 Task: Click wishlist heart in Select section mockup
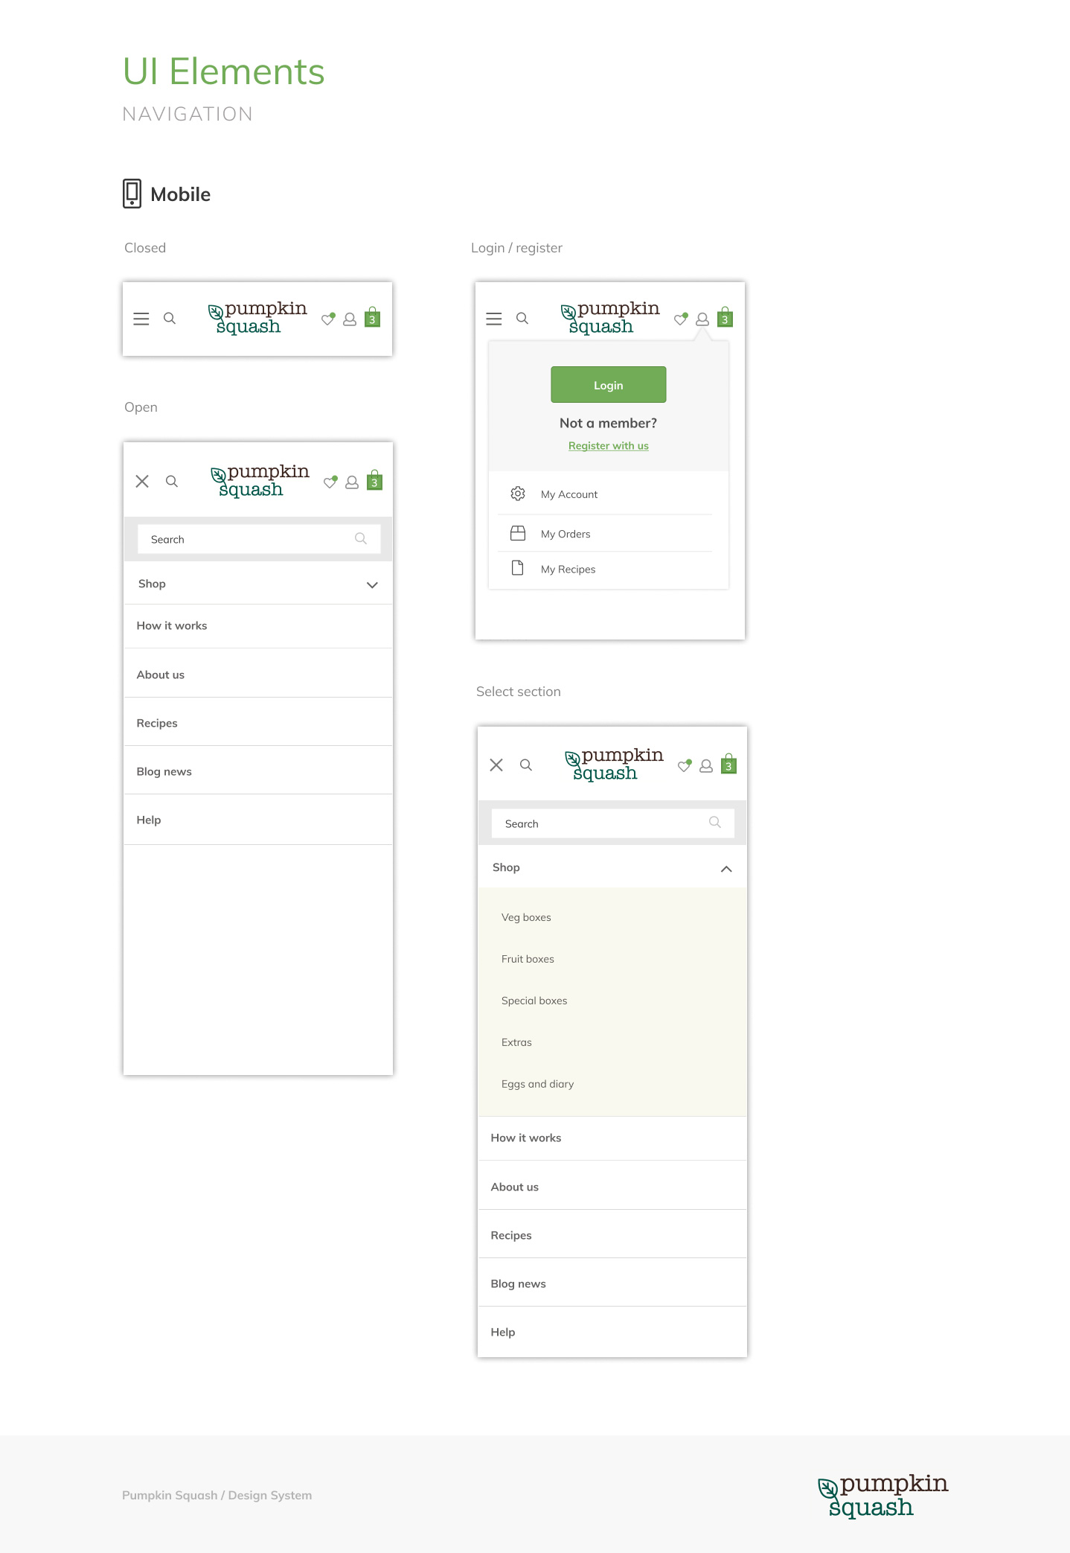coord(685,765)
